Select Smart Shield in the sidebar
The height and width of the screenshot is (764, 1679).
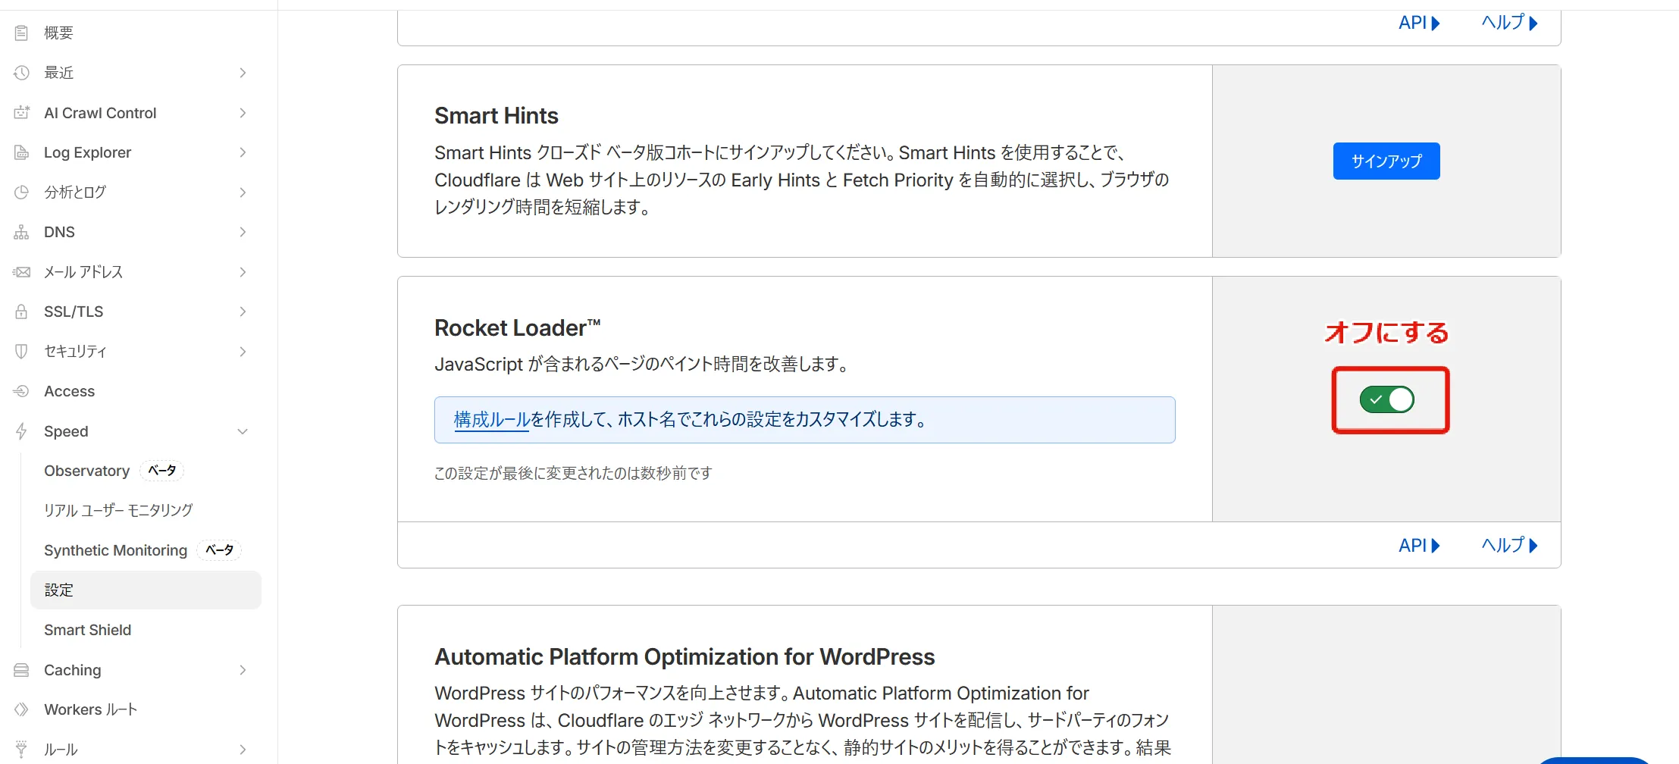pyautogui.click(x=87, y=630)
